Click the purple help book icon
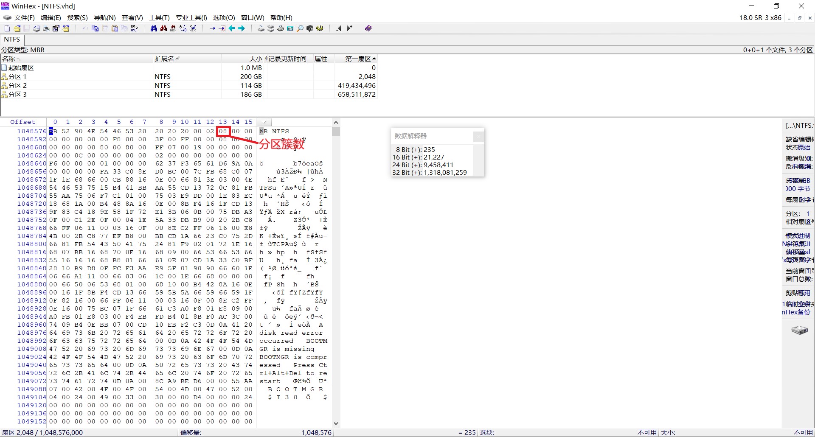Screen dimensions: 815x437 point(368,28)
